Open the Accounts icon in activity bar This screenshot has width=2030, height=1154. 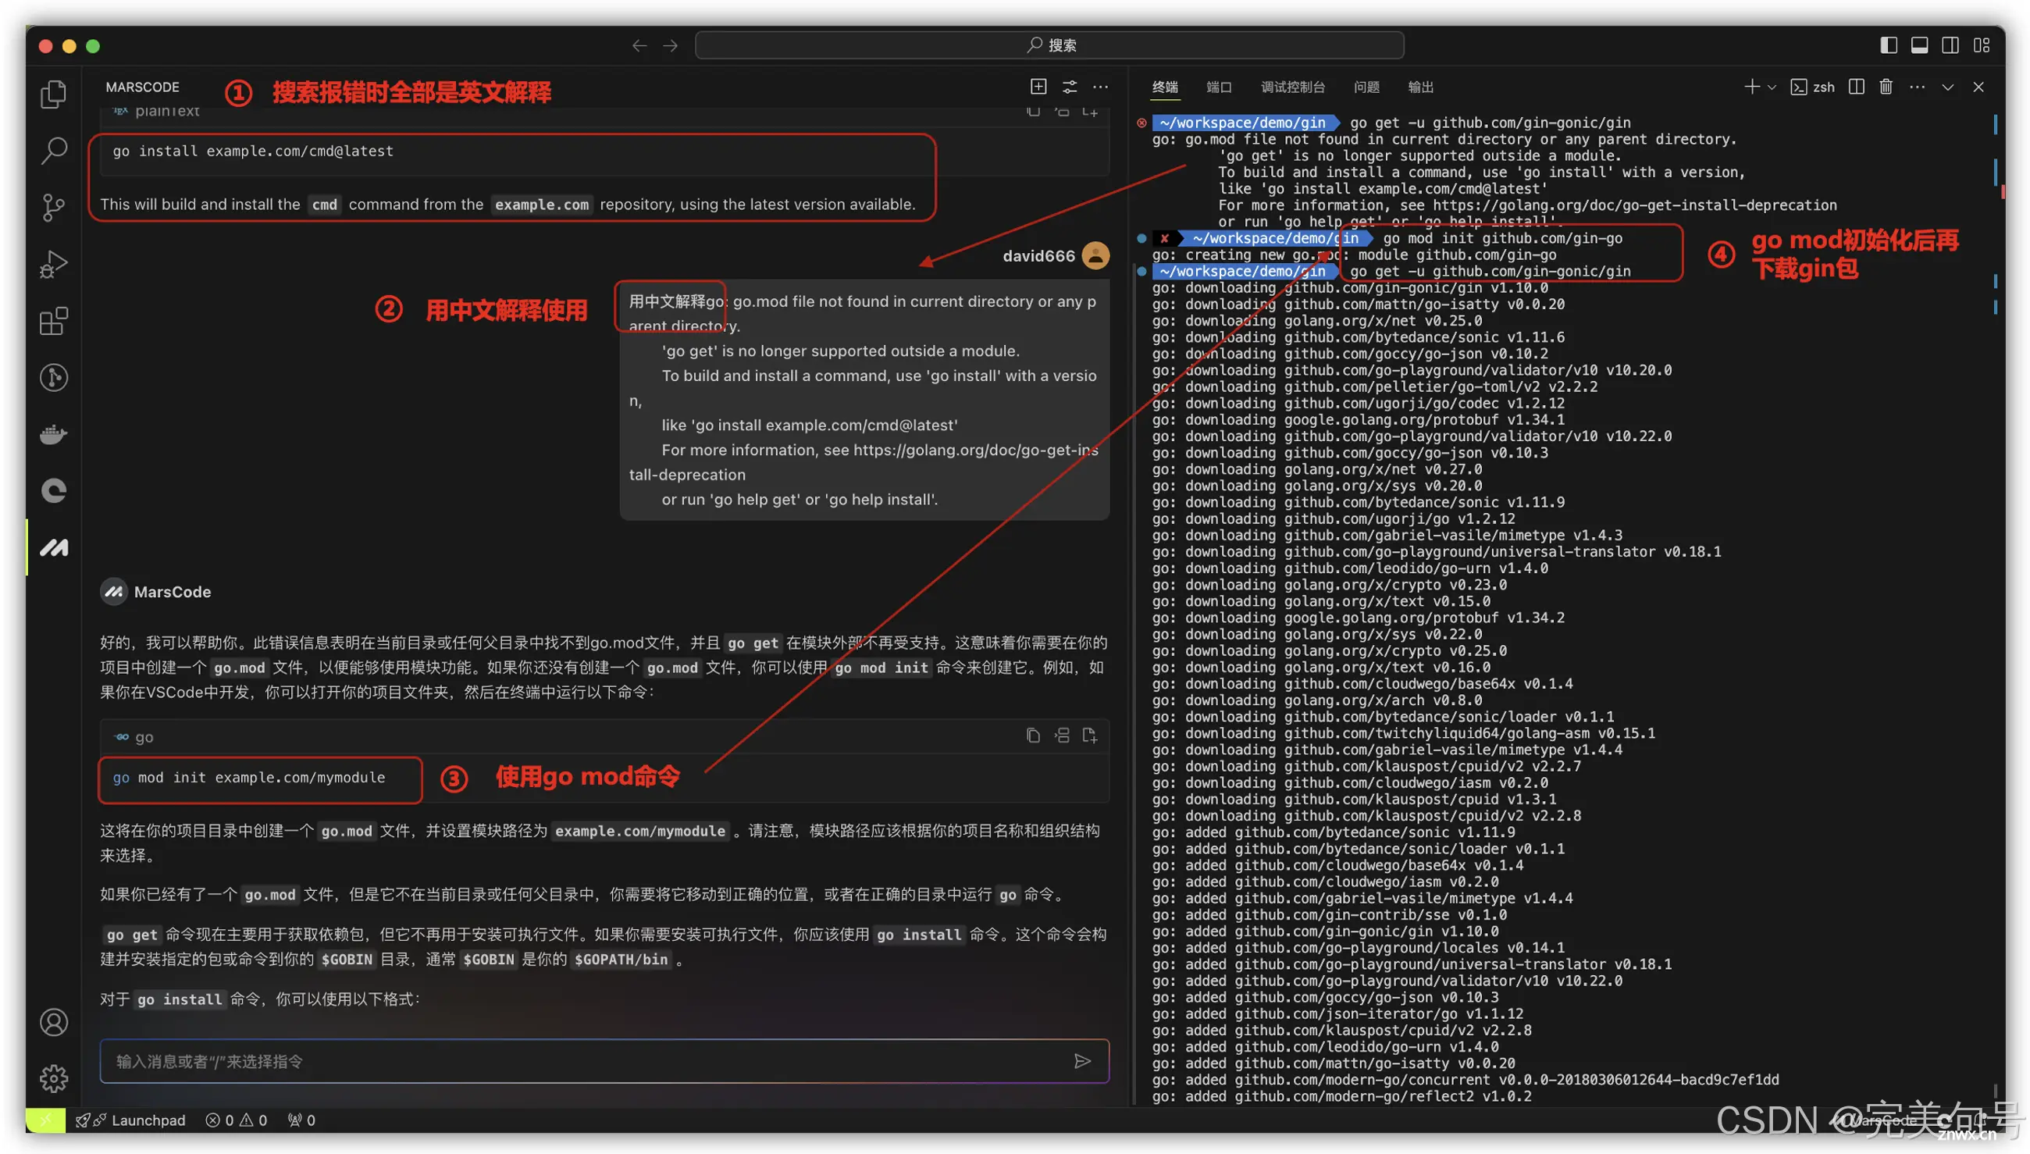click(x=53, y=1022)
